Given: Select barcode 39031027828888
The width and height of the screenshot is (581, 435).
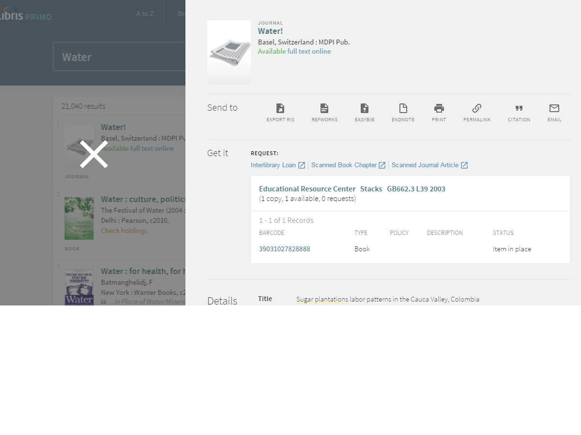Looking at the screenshot, I should tap(284, 249).
